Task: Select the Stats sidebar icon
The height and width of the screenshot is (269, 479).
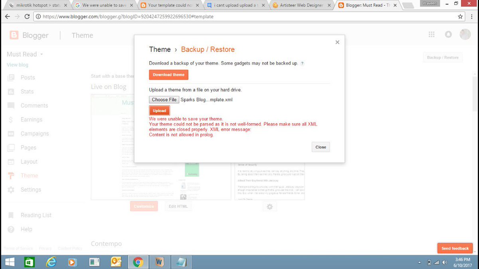Action: point(11,91)
